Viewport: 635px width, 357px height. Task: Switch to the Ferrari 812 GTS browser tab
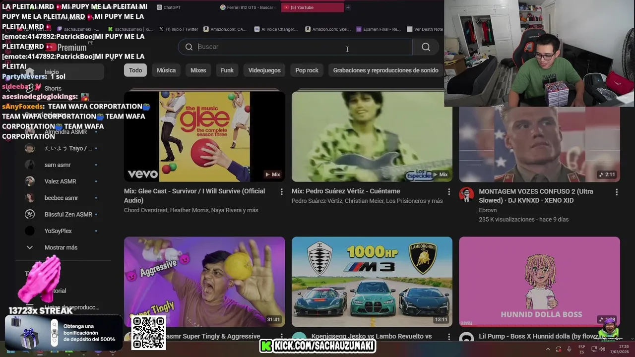[x=248, y=7]
